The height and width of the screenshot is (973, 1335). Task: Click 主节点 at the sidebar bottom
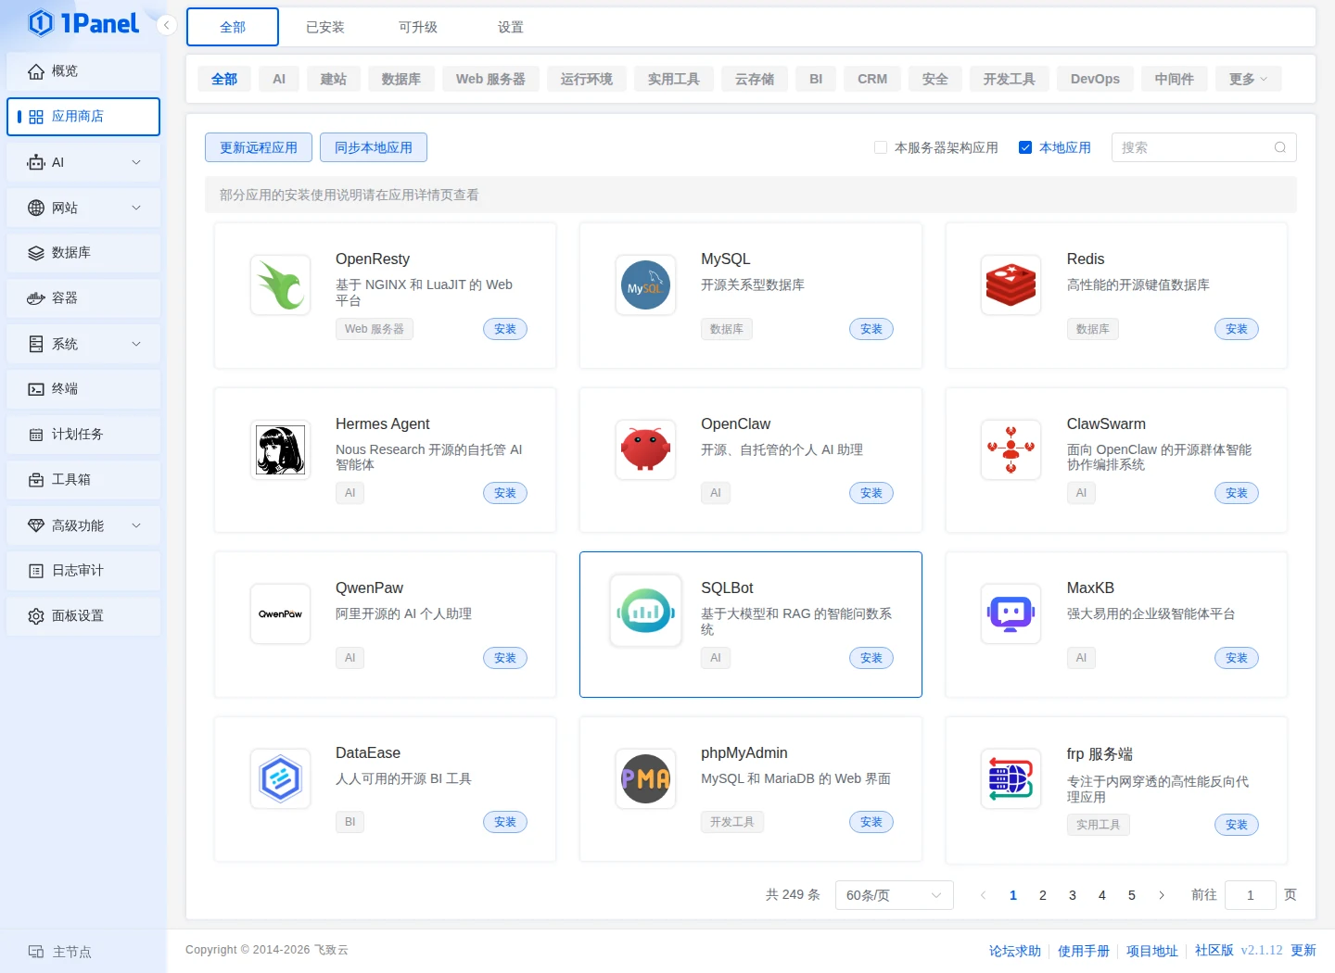click(x=60, y=952)
